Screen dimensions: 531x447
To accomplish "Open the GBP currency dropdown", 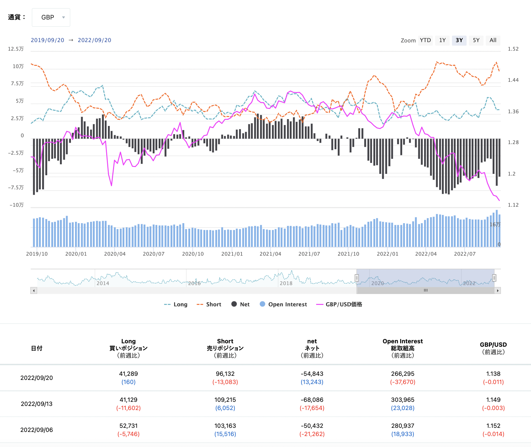I will tap(51, 17).
